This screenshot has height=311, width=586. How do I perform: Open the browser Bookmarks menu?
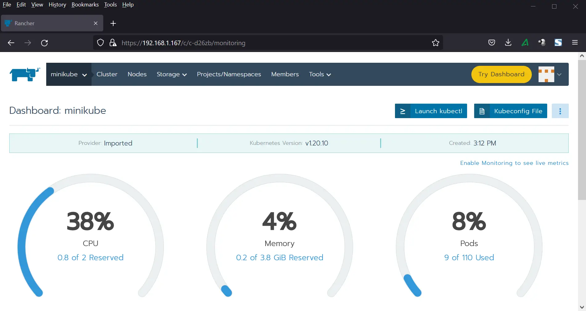pos(85,5)
